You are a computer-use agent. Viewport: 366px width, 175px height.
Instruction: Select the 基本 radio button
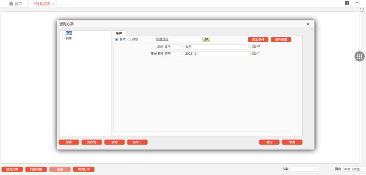(x=117, y=40)
